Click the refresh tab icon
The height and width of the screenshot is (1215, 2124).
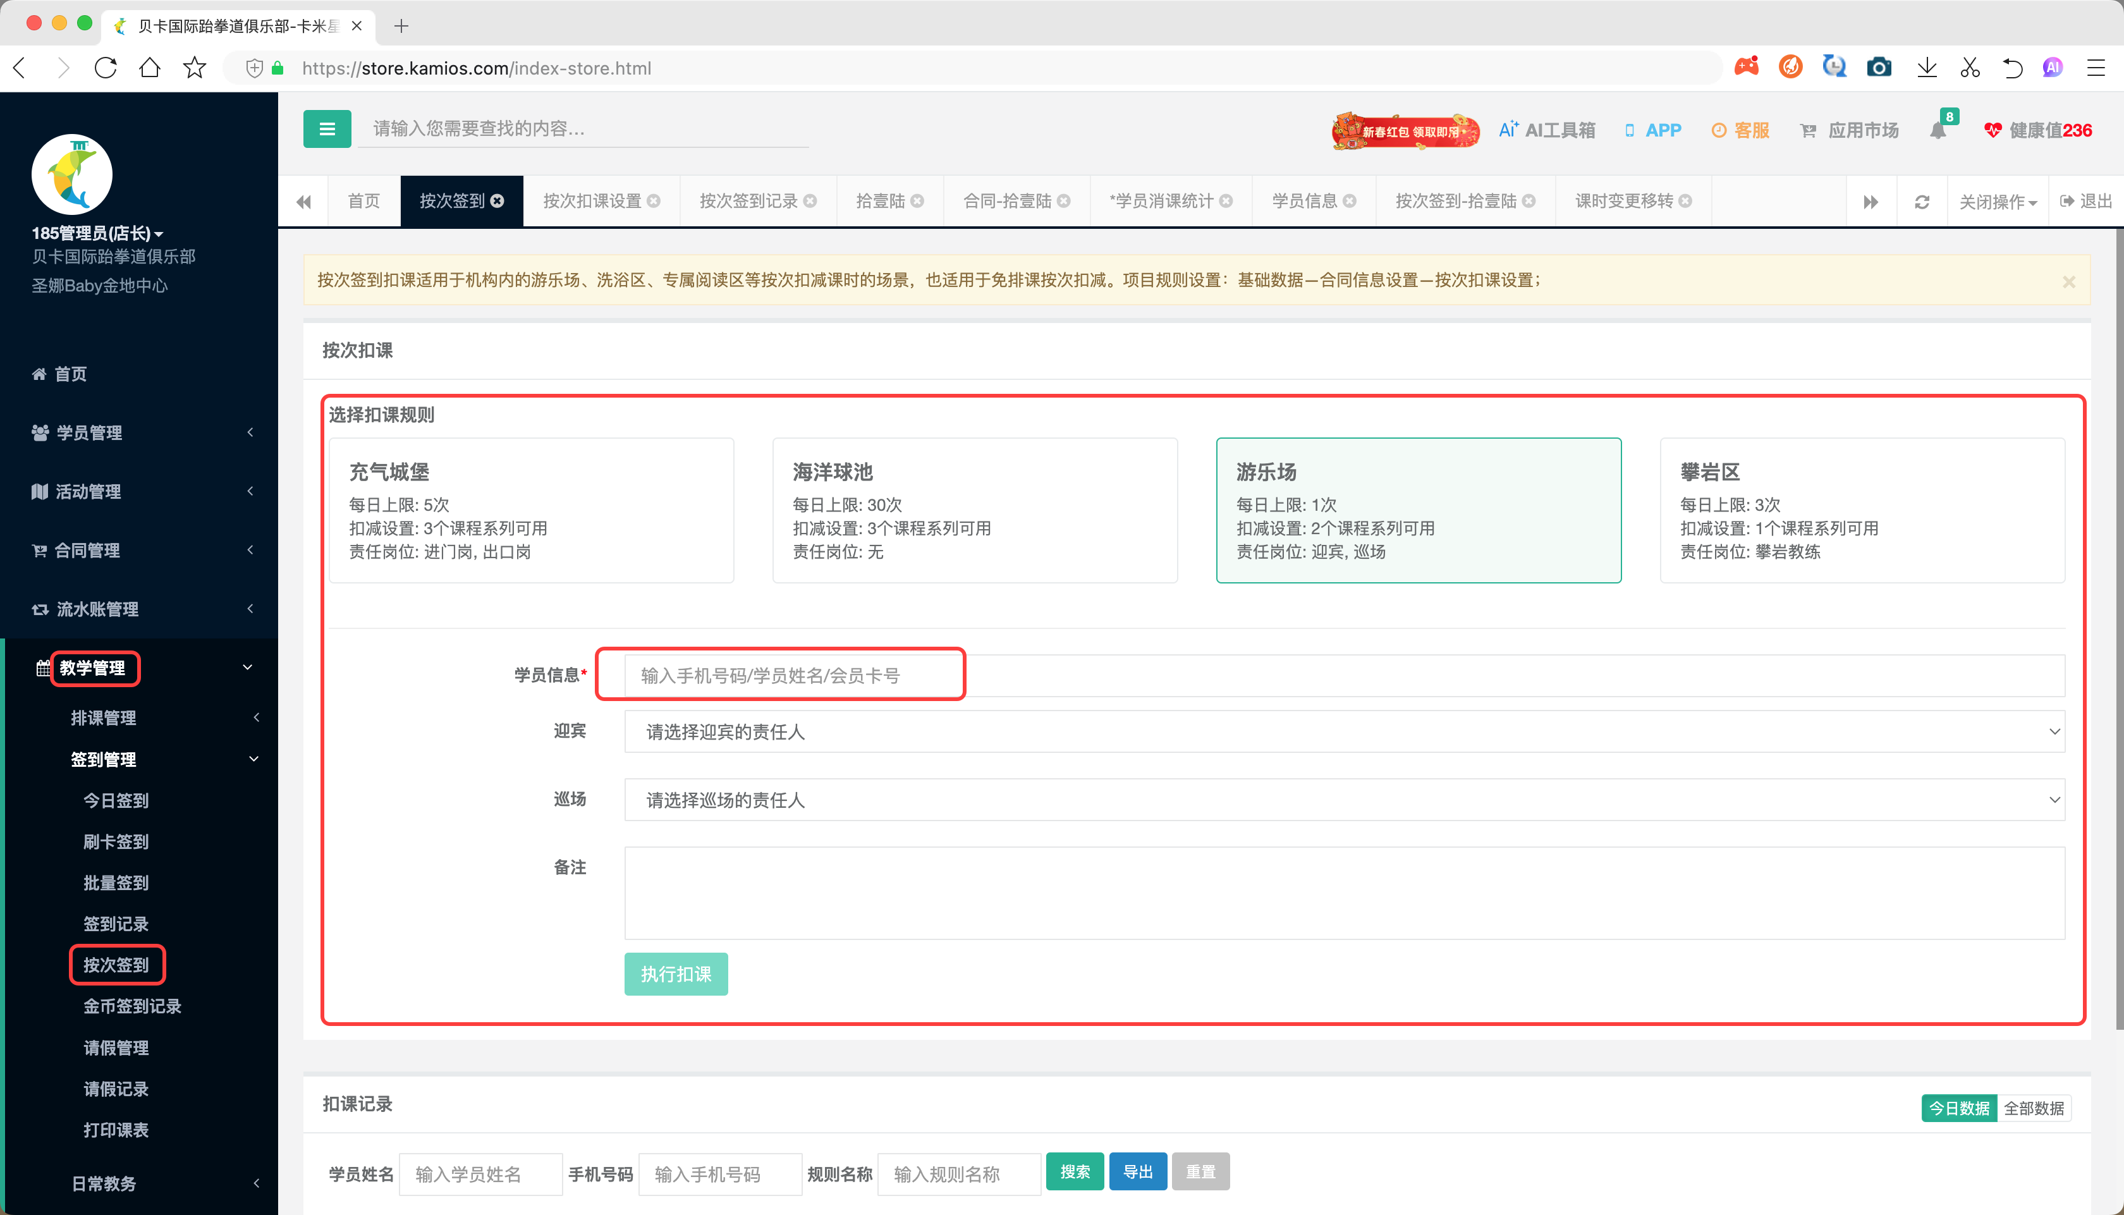point(1921,202)
